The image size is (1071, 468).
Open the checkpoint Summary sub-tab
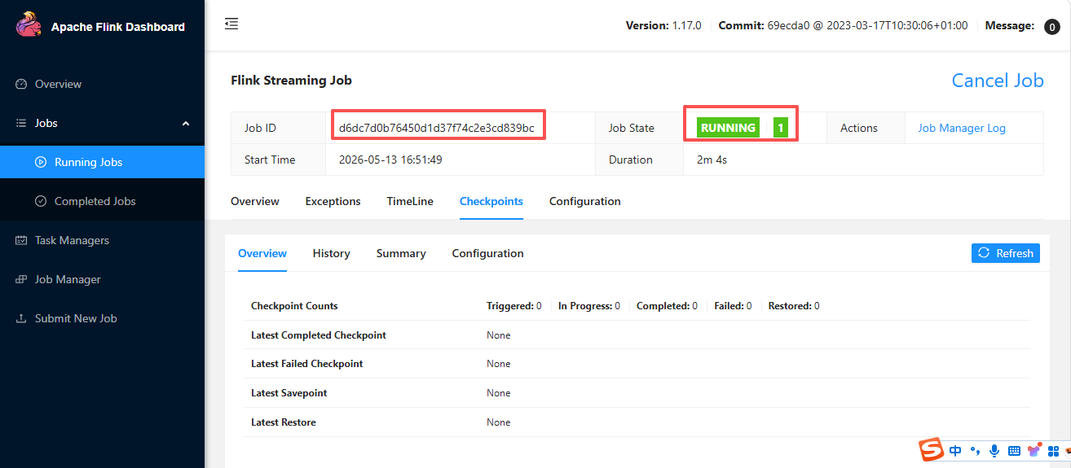click(401, 253)
